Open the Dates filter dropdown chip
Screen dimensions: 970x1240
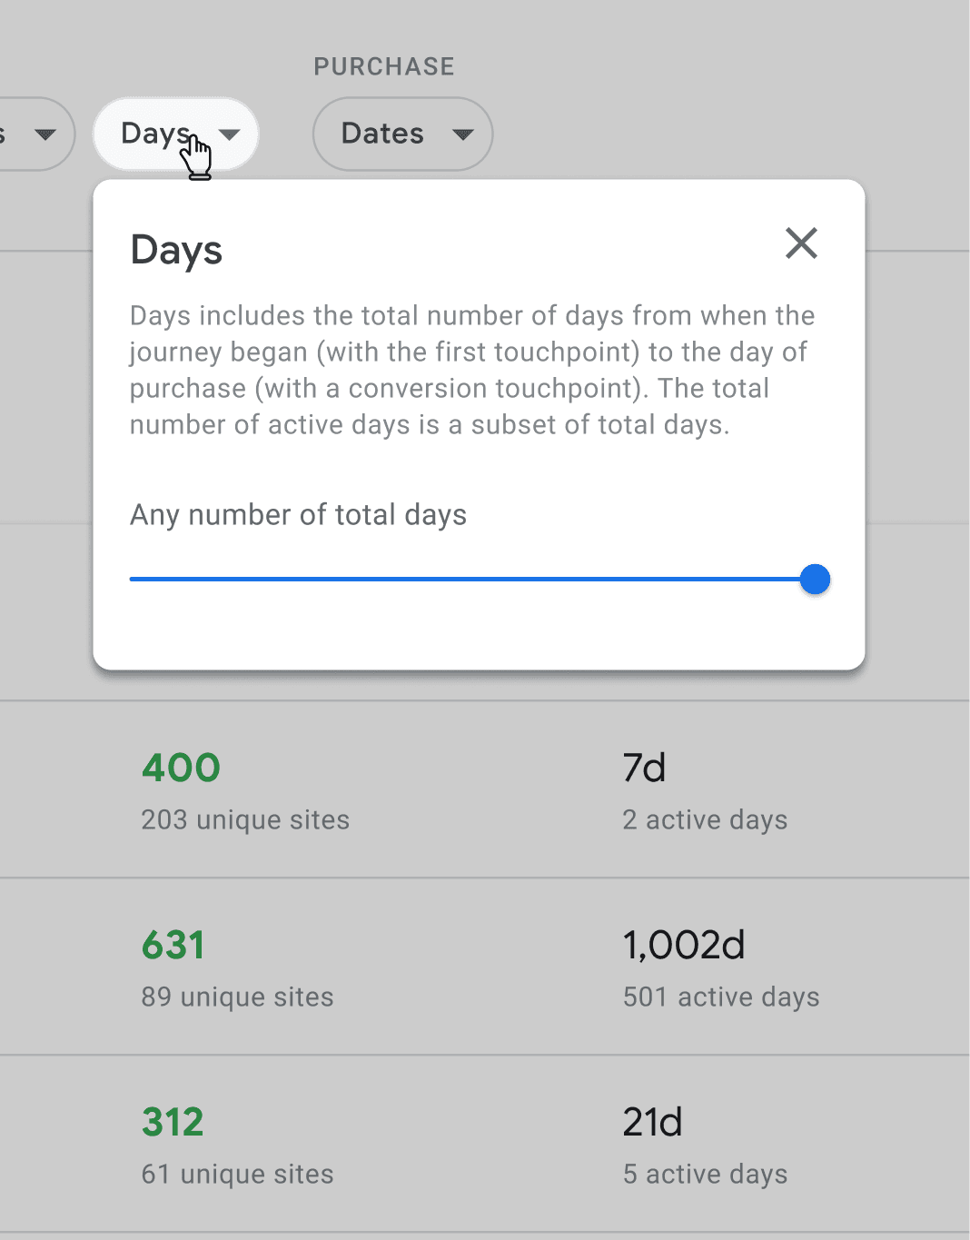coord(402,134)
